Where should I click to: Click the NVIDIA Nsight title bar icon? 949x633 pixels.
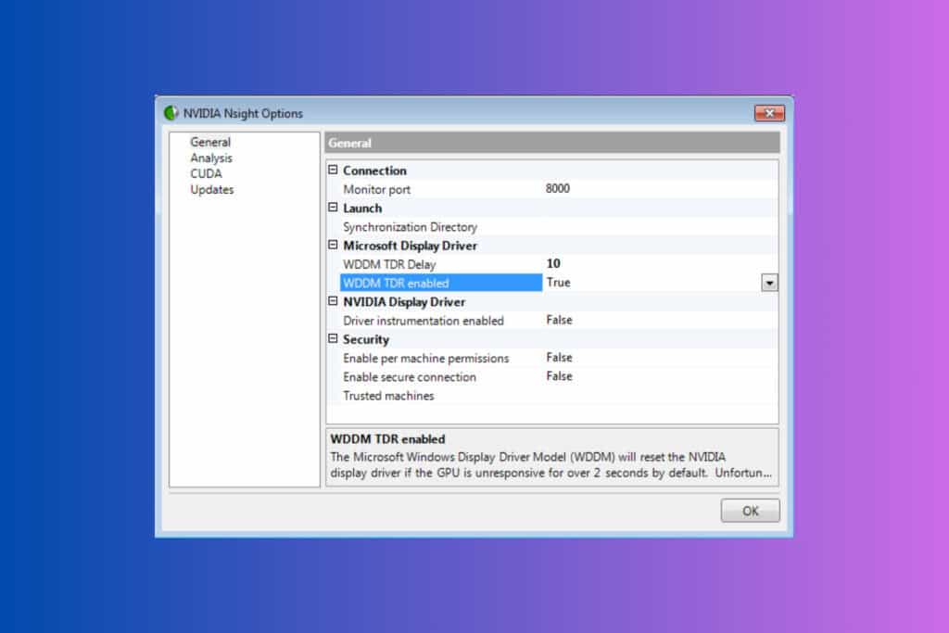(171, 113)
